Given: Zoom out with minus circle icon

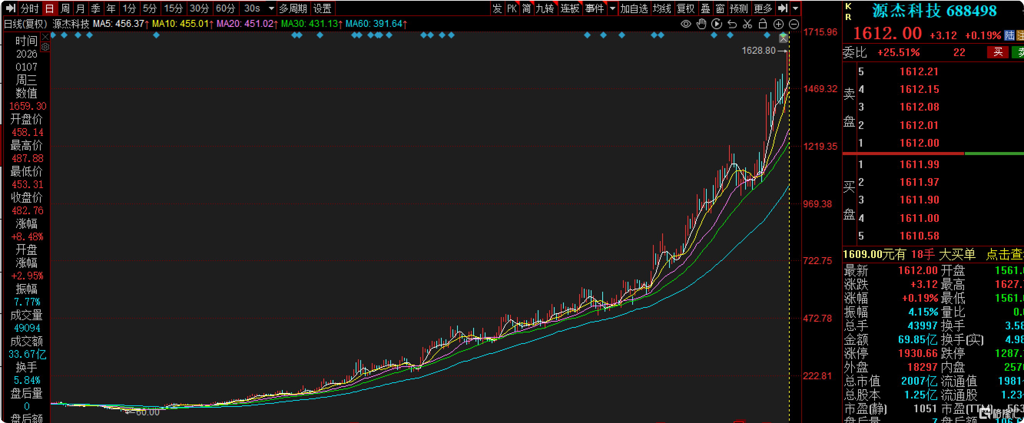Looking at the screenshot, I should (794, 24).
